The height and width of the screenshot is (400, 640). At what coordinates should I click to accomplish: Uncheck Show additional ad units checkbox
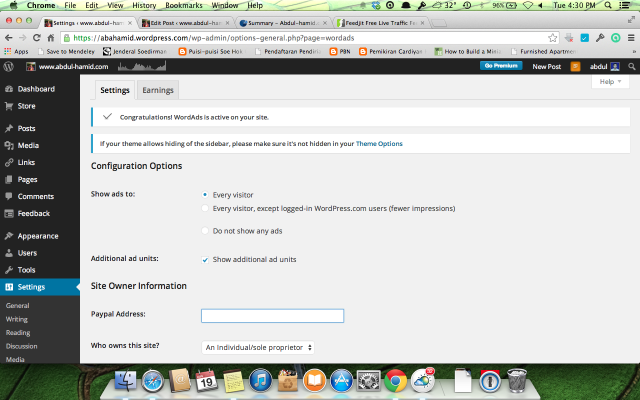[205, 259]
